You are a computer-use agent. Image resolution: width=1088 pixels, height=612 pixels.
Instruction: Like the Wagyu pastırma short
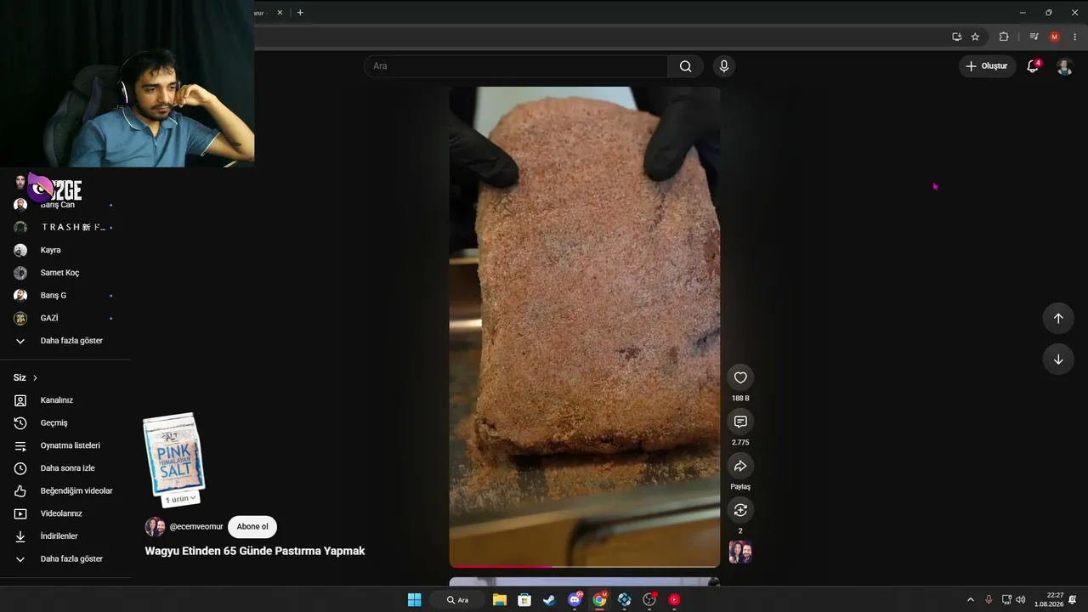click(x=740, y=378)
